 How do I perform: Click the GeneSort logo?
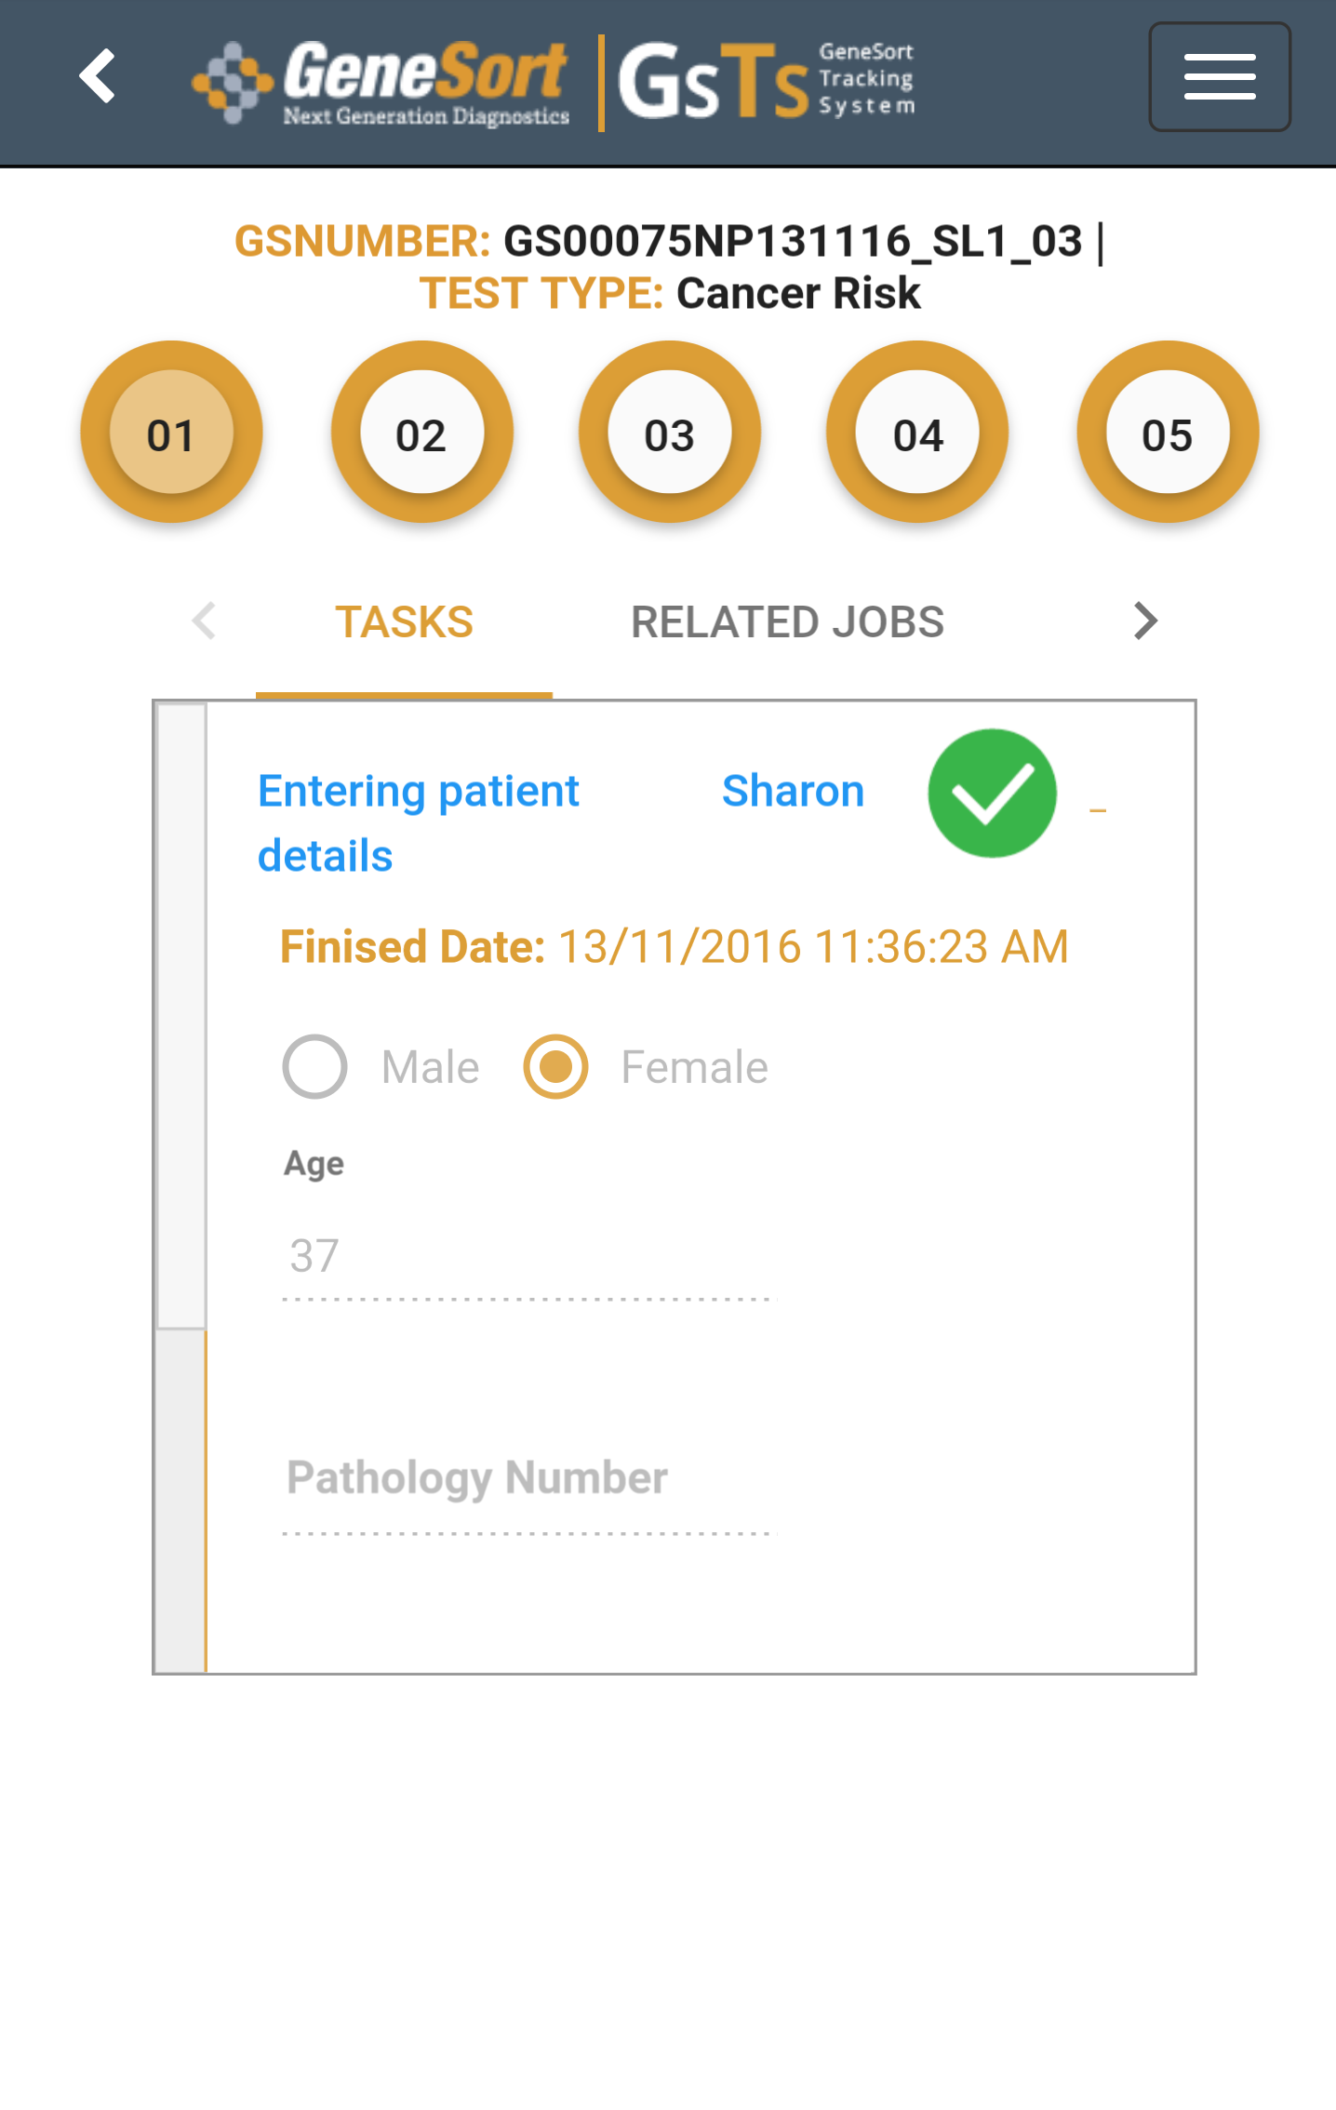[381, 83]
